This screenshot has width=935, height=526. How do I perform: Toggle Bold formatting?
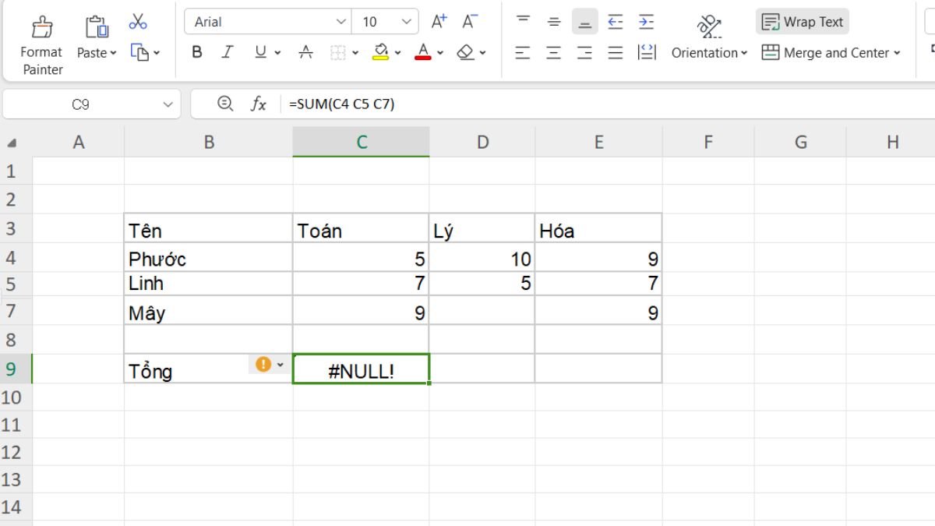tap(197, 52)
